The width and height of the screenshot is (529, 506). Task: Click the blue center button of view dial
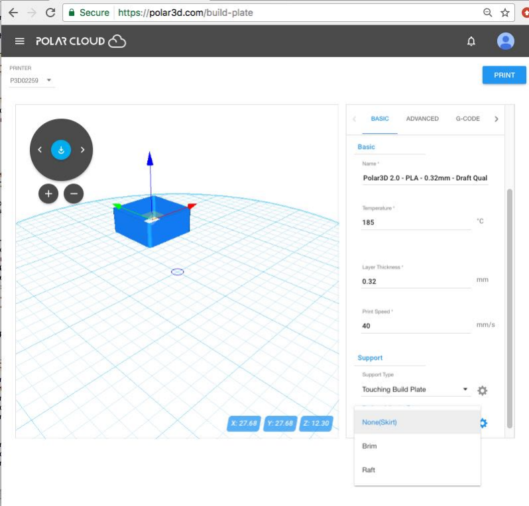[61, 150]
